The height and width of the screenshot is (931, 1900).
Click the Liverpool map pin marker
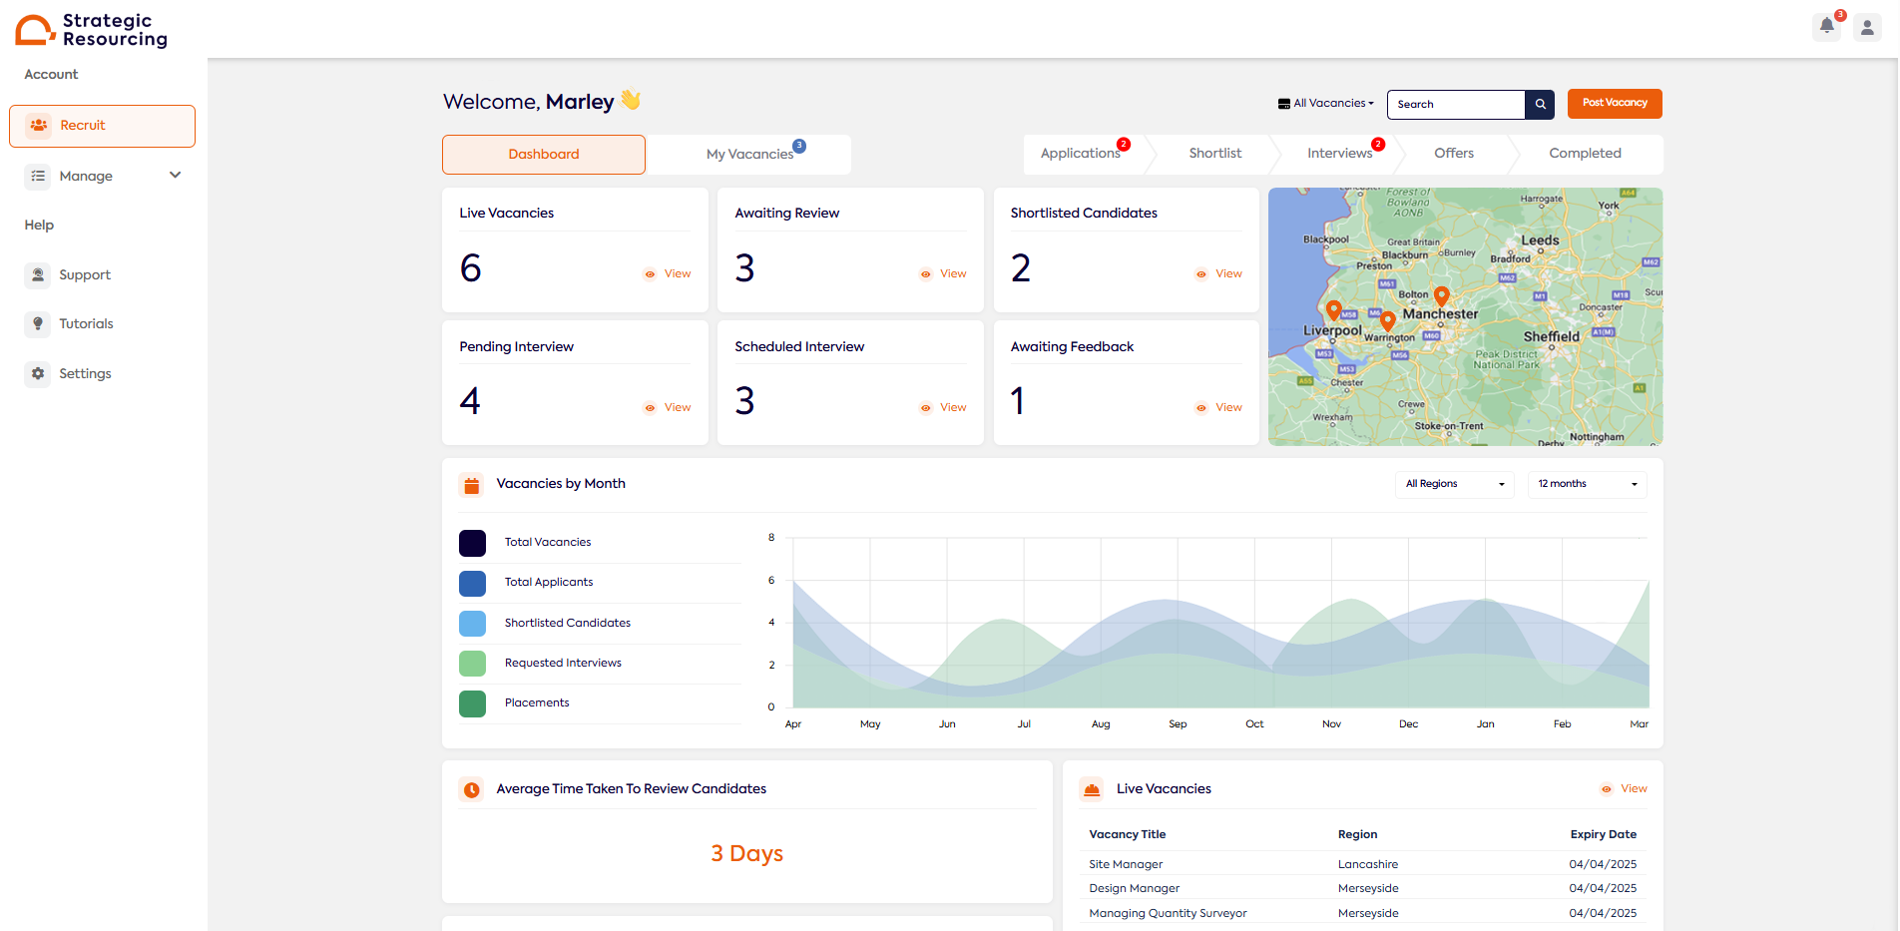click(x=1333, y=309)
